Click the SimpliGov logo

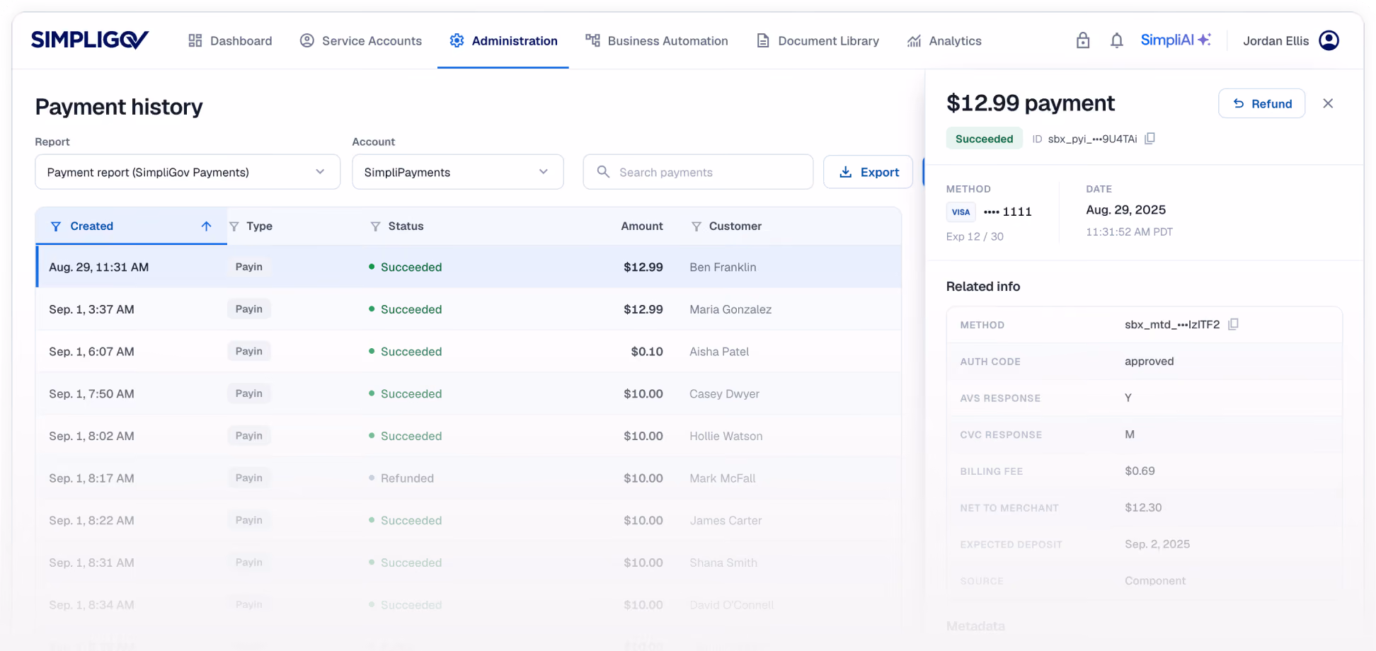click(x=90, y=40)
